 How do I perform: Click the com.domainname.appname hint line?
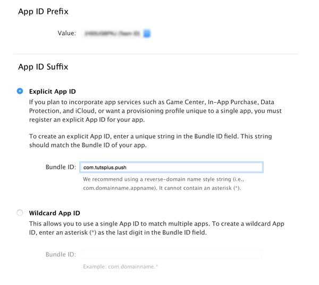coord(162,188)
